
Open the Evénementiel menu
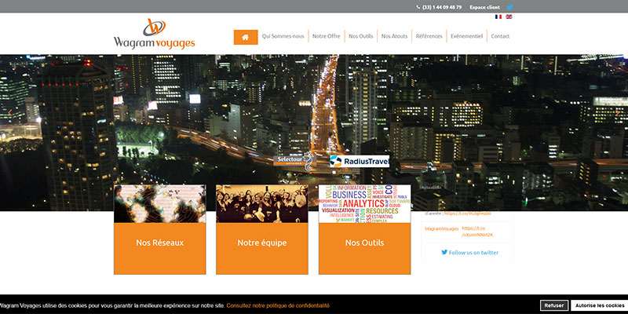(x=466, y=36)
